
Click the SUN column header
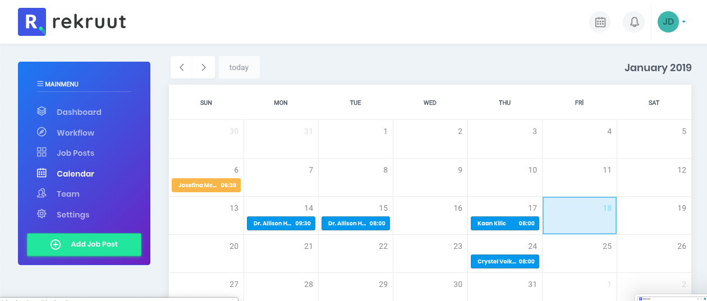tap(206, 103)
